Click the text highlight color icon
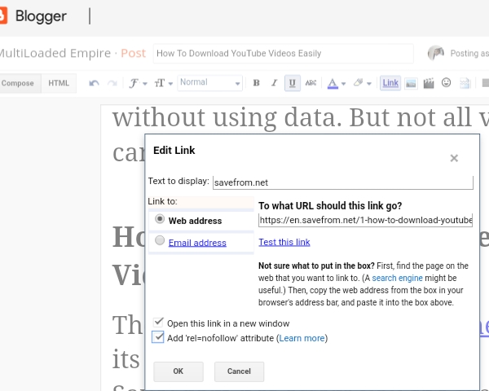This screenshot has width=489, height=391. pyautogui.click(x=359, y=82)
